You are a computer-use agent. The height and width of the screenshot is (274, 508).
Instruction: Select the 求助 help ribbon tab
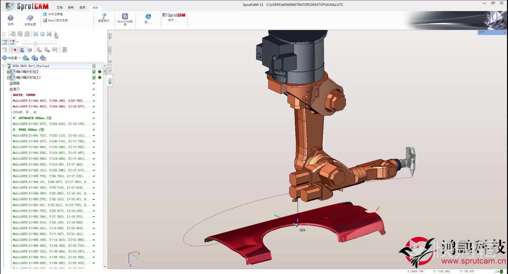(95, 8)
